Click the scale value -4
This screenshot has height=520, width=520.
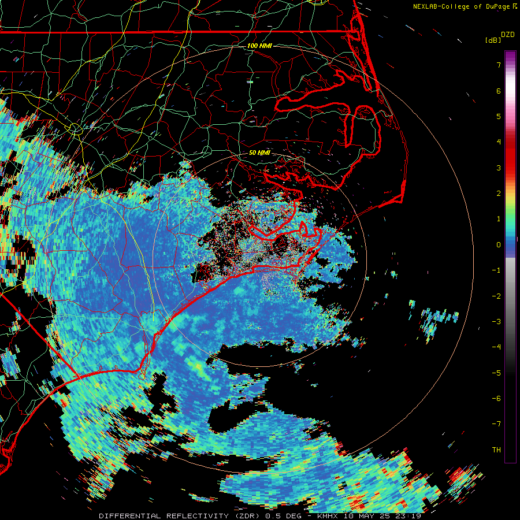click(x=496, y=347)
